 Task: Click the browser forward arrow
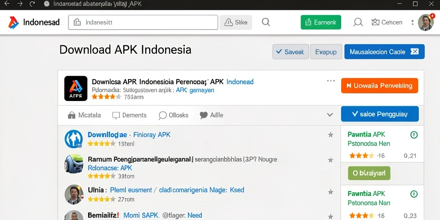[20, 3]
